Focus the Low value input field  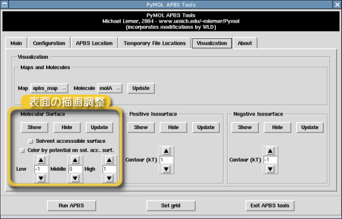click(x=41, y=169)
